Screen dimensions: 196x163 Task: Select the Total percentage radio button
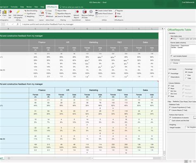tap(186, 78)
